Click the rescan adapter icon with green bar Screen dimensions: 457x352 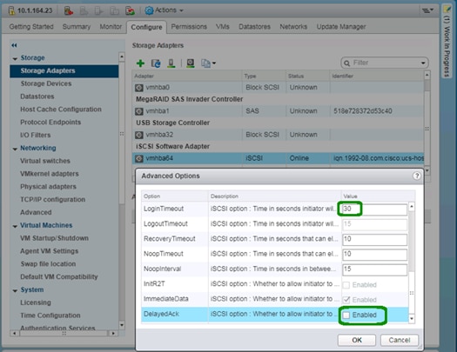click(191, 63)
